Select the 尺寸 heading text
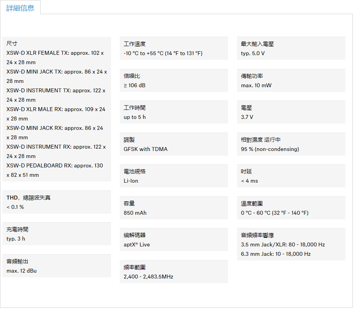This screenshot has height=309, width=354. [12, 43]
